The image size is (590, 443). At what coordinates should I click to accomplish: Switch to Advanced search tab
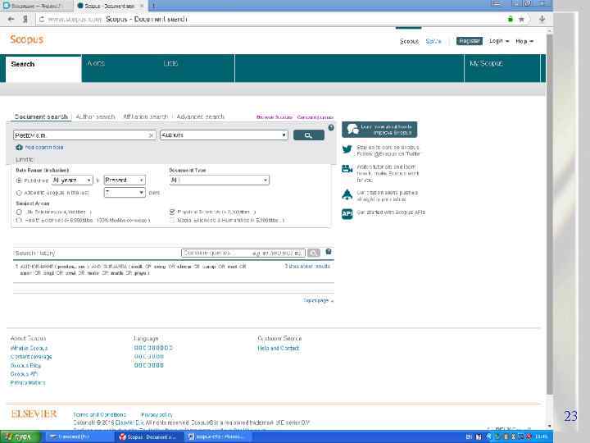tap(201, 116)
